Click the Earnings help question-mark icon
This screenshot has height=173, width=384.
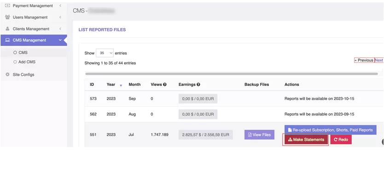[x=198, y=84]
